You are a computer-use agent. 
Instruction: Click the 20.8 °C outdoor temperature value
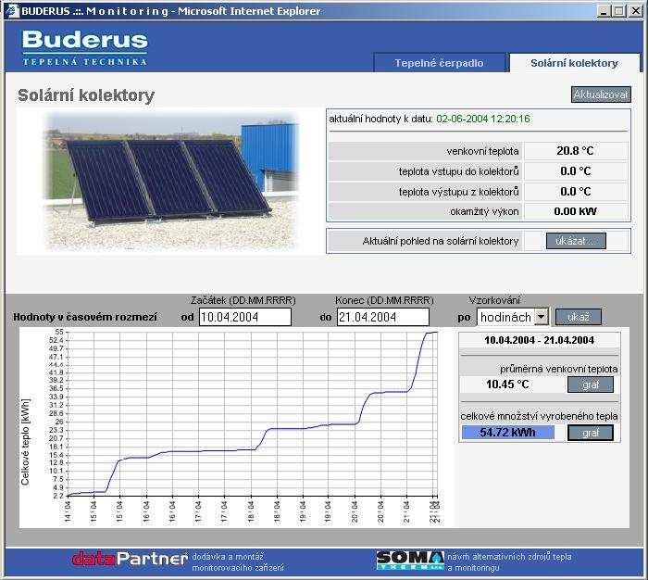tap(575, 151)
